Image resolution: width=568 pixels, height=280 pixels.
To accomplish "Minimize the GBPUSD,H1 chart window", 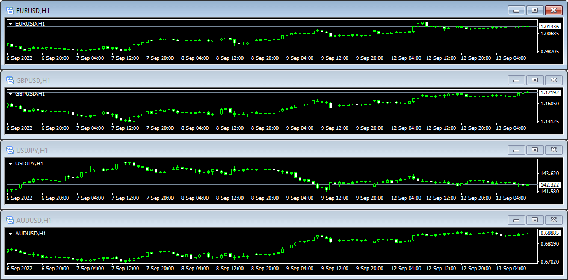I will [x=516, y=80].
